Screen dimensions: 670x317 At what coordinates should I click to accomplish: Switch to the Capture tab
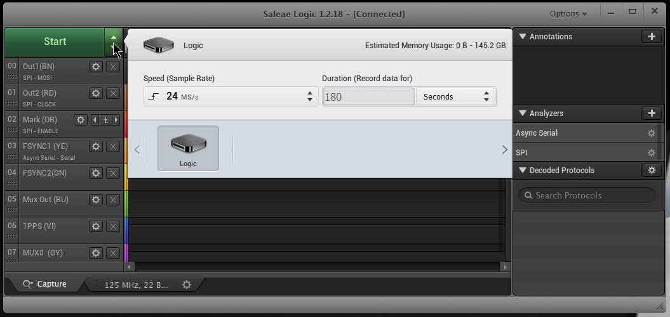coord(45,284)
